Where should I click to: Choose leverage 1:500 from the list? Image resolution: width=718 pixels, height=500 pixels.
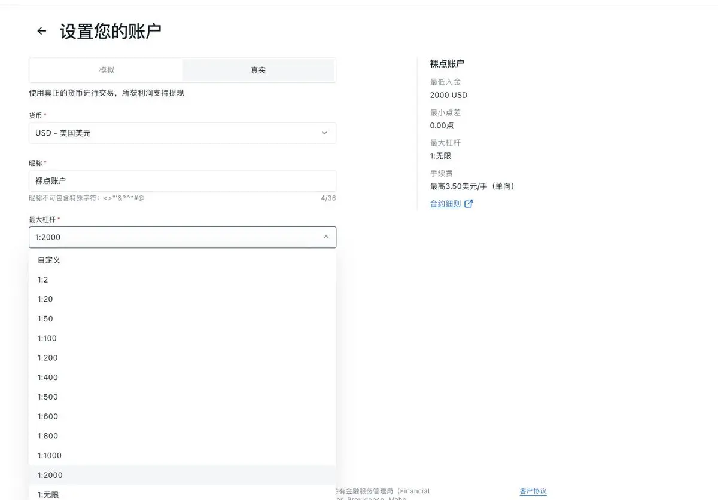pos(48,397)
